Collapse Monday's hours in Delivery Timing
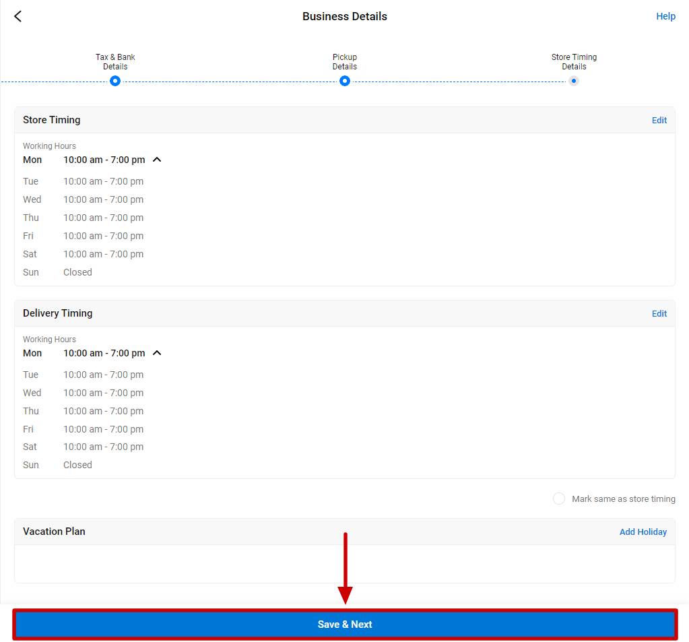The image size is (689, 642). 156,352
